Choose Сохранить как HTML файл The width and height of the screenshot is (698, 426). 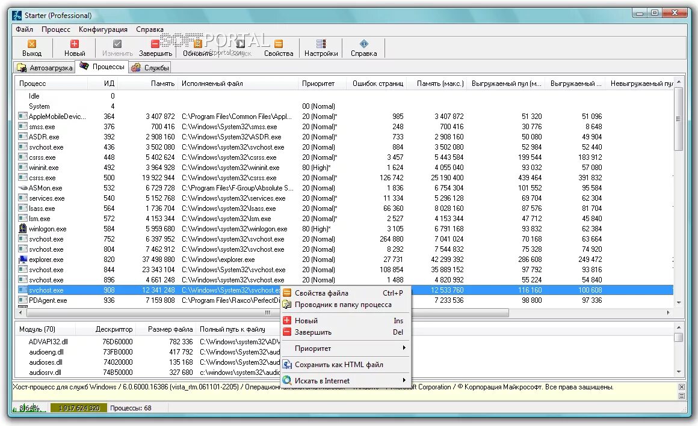pos(345,365)
